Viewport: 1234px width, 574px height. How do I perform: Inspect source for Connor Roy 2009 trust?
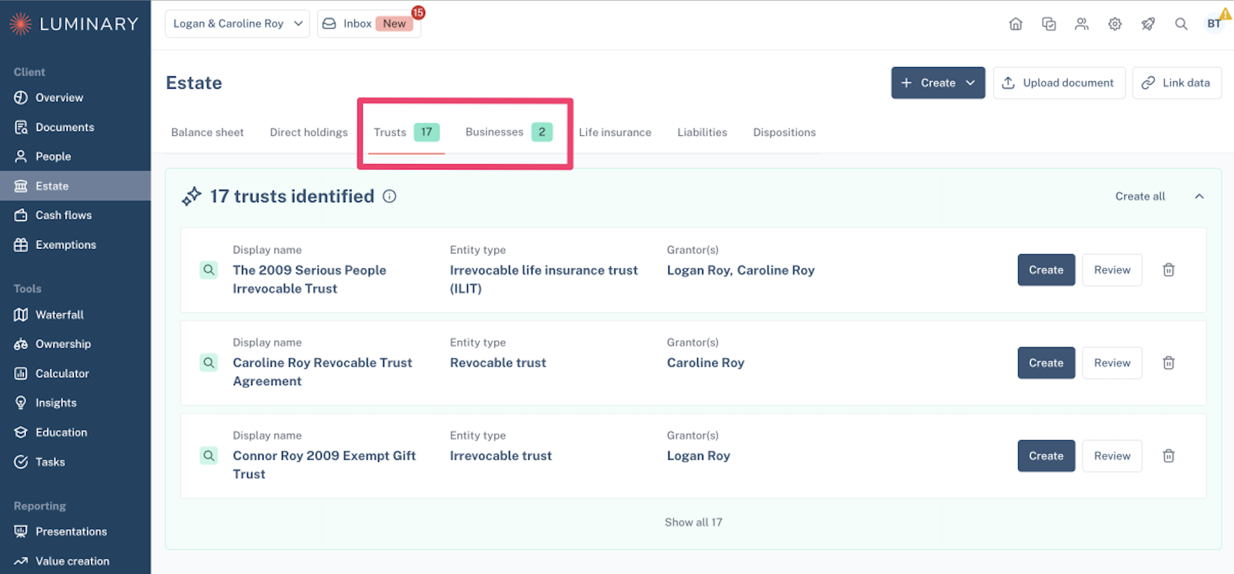coord(208,456)
